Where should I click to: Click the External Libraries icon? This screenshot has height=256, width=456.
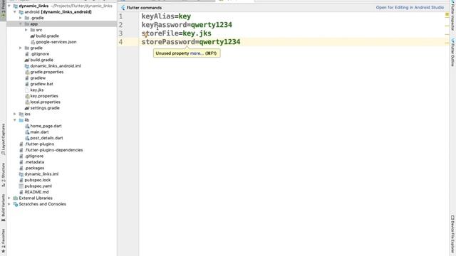(x=16, y=198)
